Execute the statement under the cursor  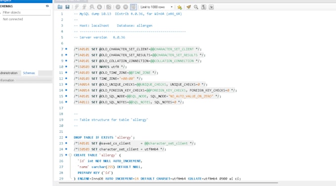coord(84,7)
